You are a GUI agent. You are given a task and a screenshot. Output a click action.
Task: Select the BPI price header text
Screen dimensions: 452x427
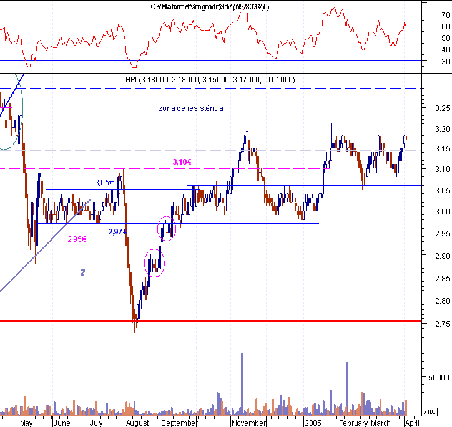point(210,79)
